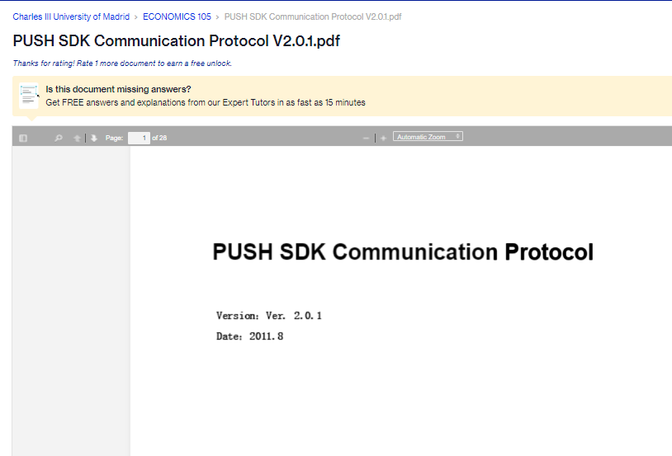Click the "of 28" page count label
Viewport: 672px width, 456px height.
159,138
